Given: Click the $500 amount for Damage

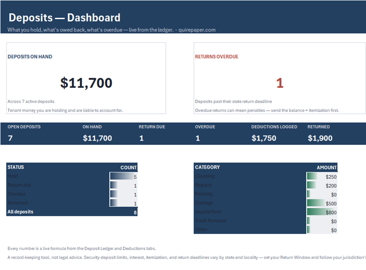Looking at the screenshot, I should pos(331,204).
